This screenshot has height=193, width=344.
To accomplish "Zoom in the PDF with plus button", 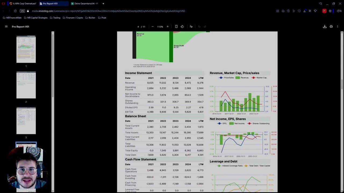I will click(x=167, y=27).
